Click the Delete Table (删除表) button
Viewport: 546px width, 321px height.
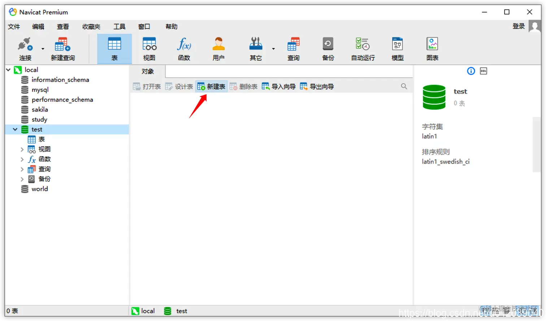click(x=243, y=86)
